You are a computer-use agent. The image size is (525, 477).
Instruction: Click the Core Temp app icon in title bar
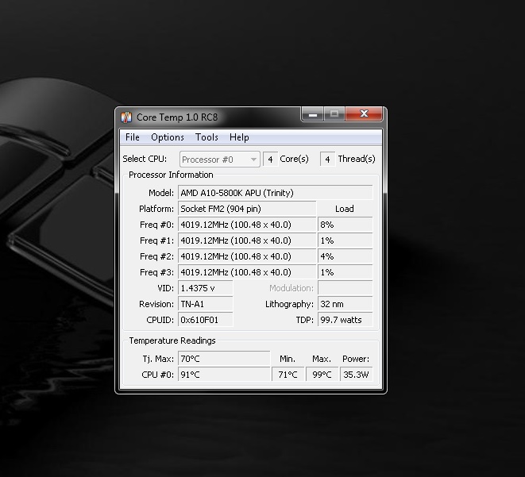(126, 117)
